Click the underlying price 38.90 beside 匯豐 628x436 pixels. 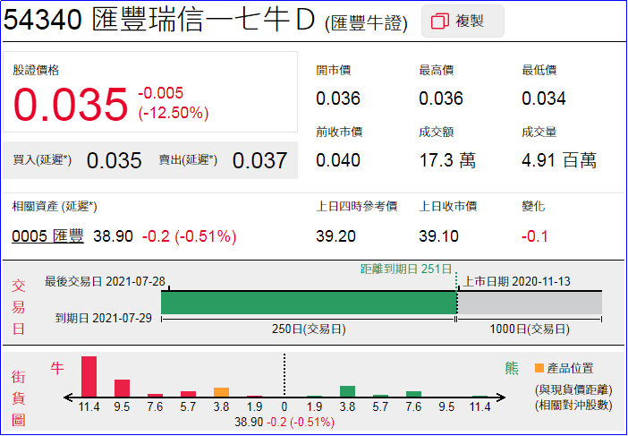(x=113, y=236)
